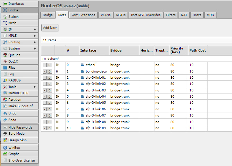This screenshot has height=166, width=232.
Task: Remove sfp-D-link-09 with minus button
Action: 45,128
